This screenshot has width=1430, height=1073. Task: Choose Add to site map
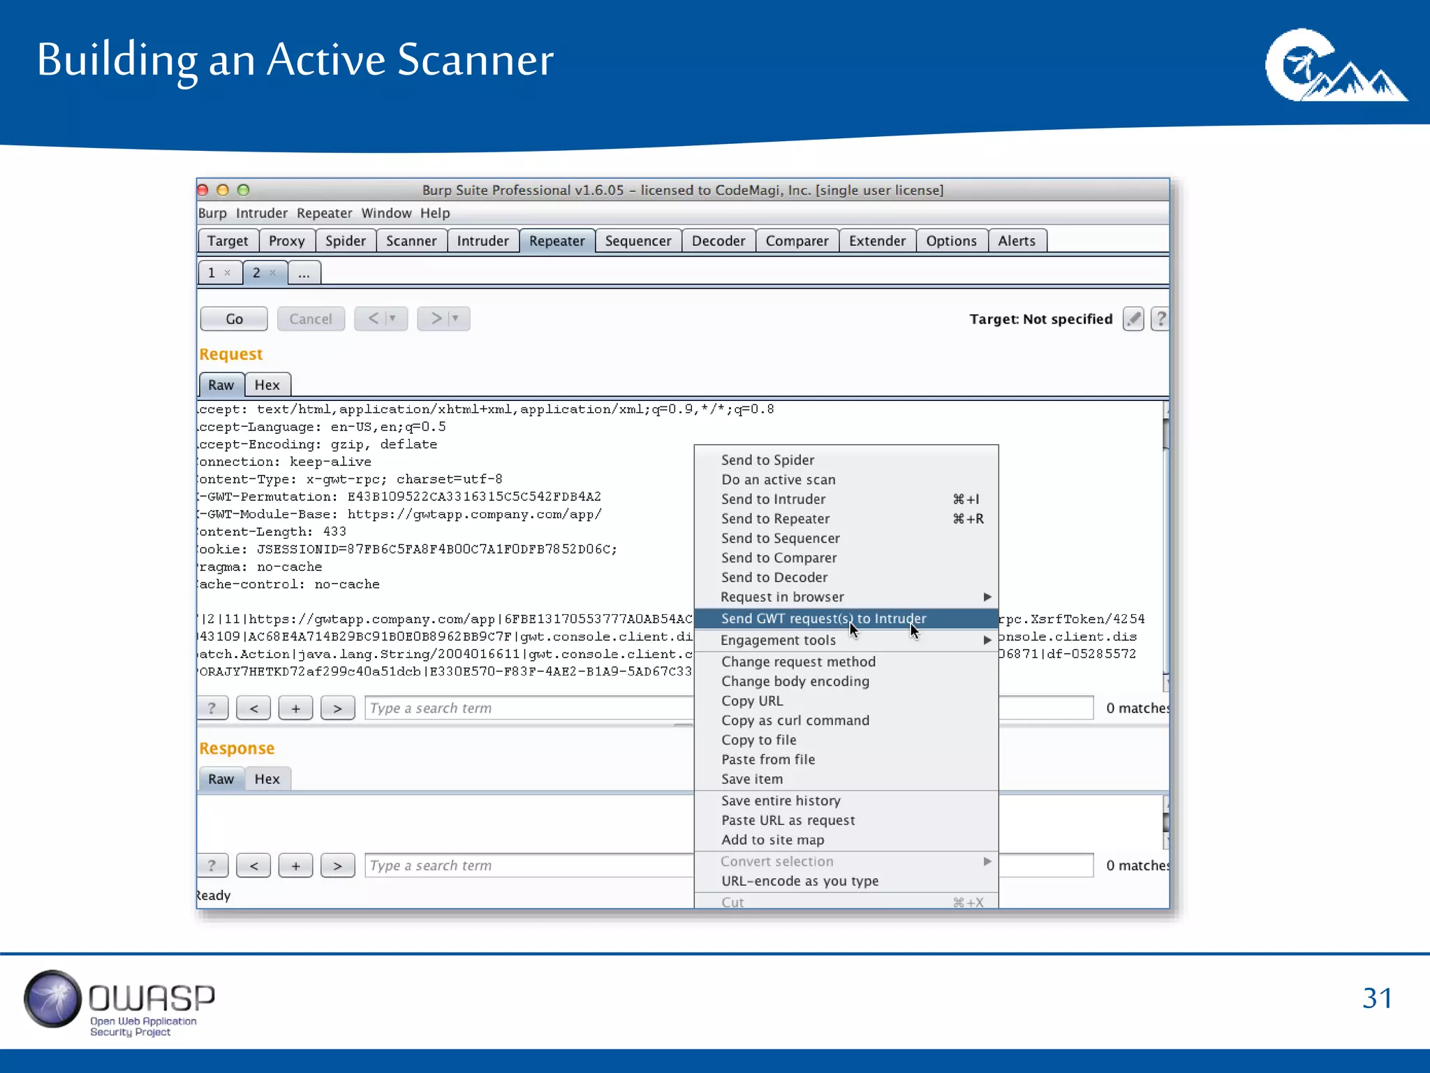[846, 840]
